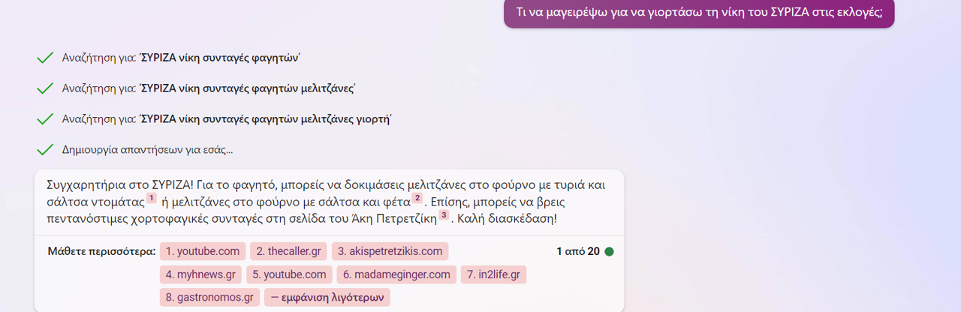Click checkmark beside 'Δημιουργία απαντήσεων για εσάς'
961x312 pixels.
click(45, 149)
